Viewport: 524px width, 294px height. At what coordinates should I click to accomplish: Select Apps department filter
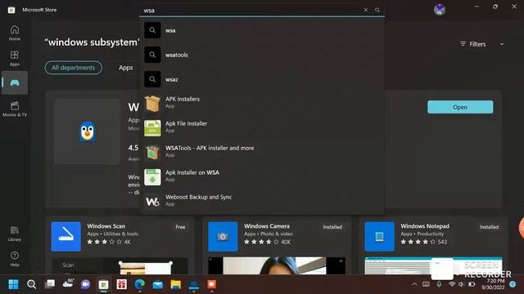click(125, 68)
